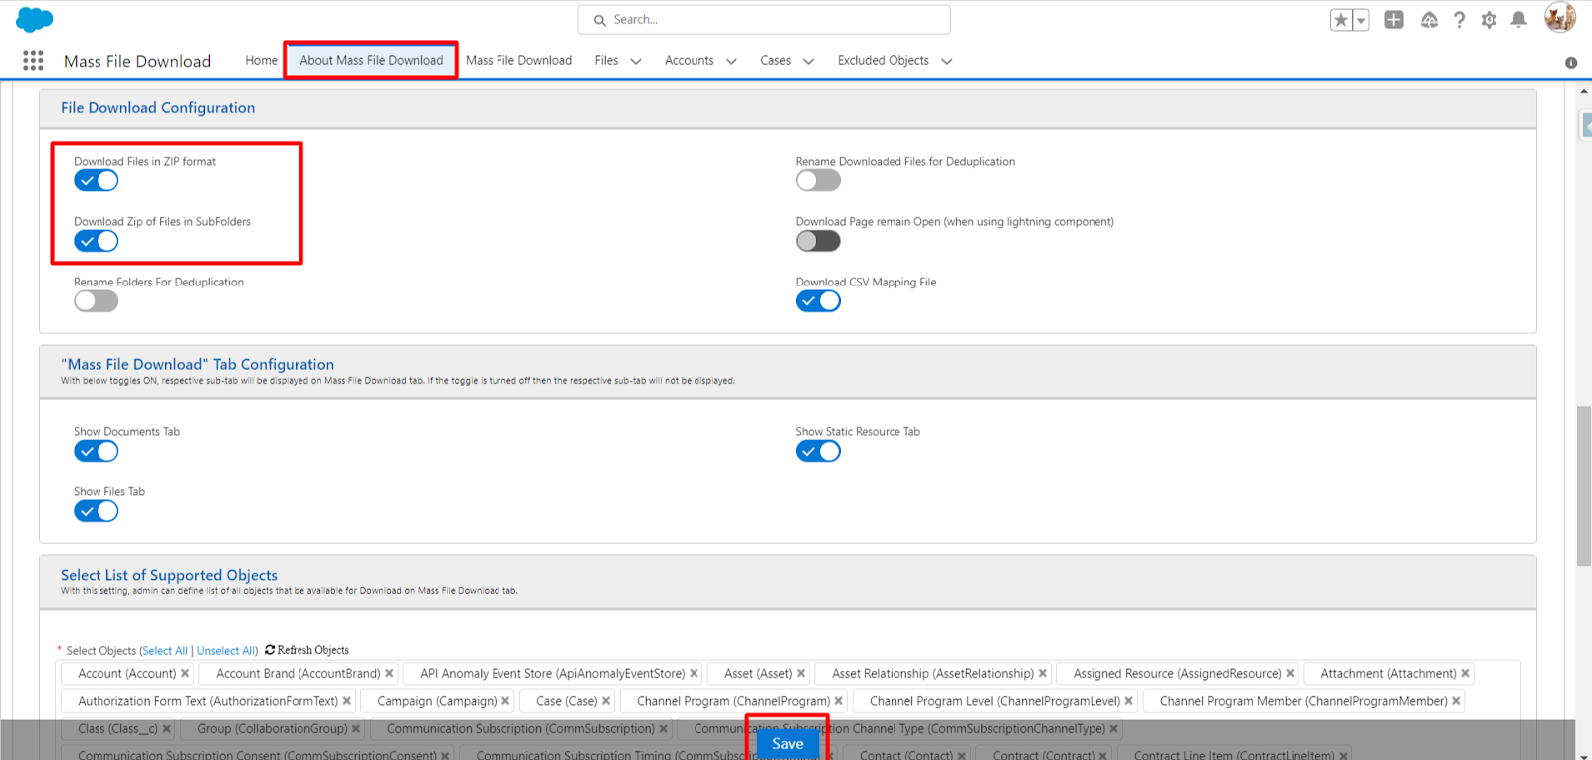This screenshot has height=760, width=1592.
Task: Enable Rename Downloaded Files for Deduplication
Action: click(818, 181)
